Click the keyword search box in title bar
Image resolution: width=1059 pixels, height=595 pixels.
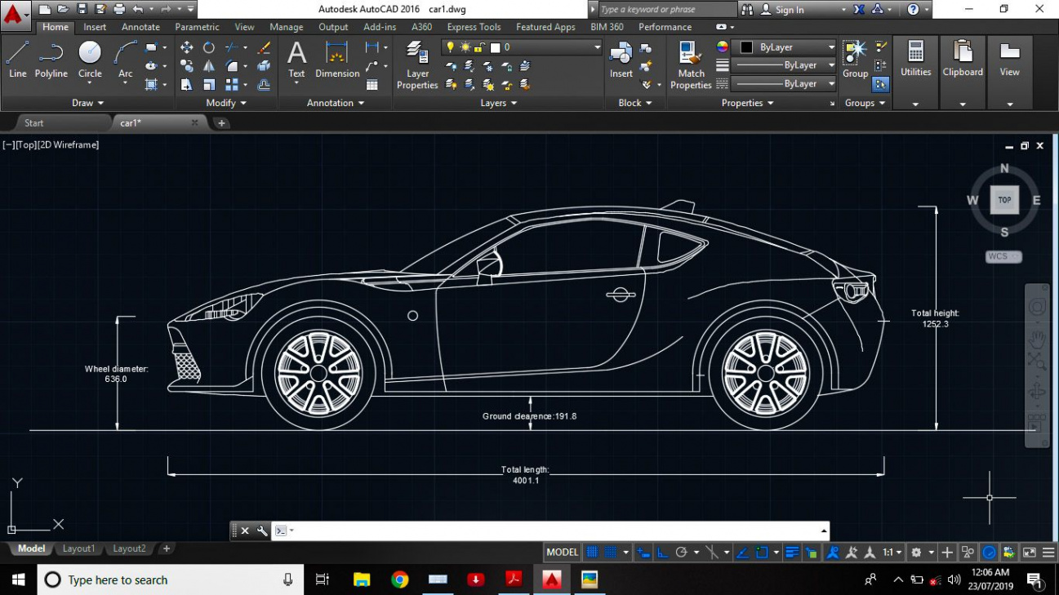pyautogui.click(x=667, y=10)
